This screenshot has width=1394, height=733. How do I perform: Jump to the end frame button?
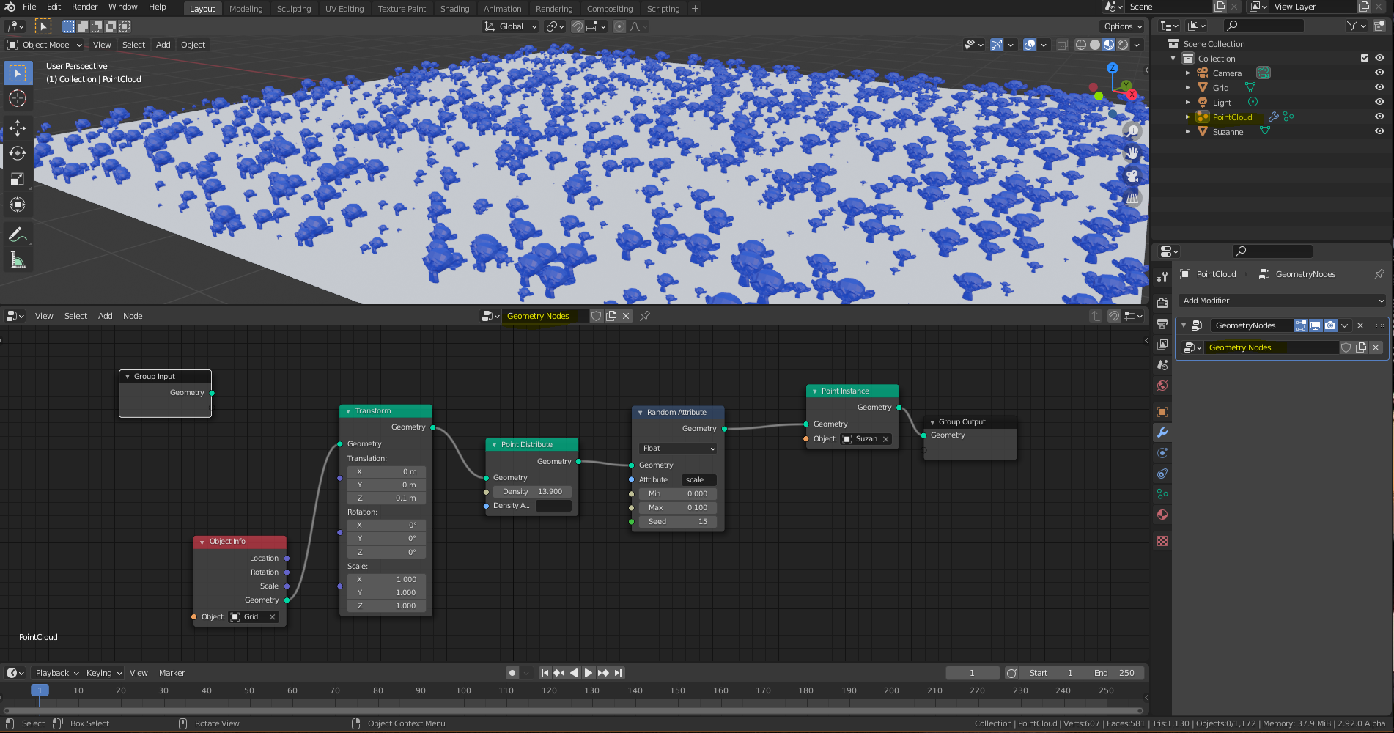[x=619, y=673]
